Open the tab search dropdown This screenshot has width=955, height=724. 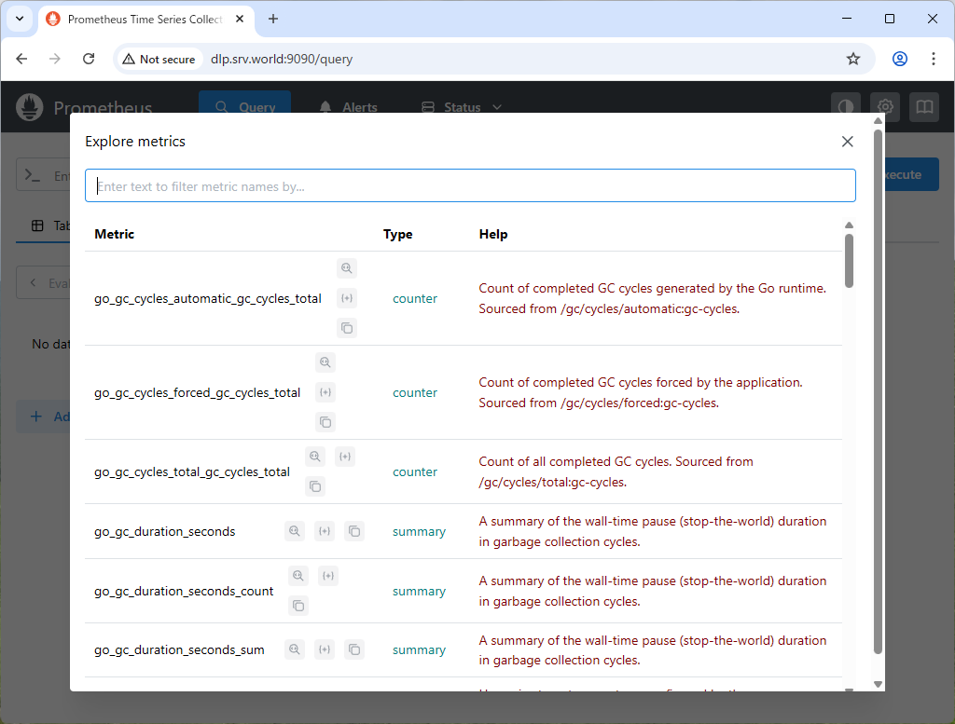[20, 19]
